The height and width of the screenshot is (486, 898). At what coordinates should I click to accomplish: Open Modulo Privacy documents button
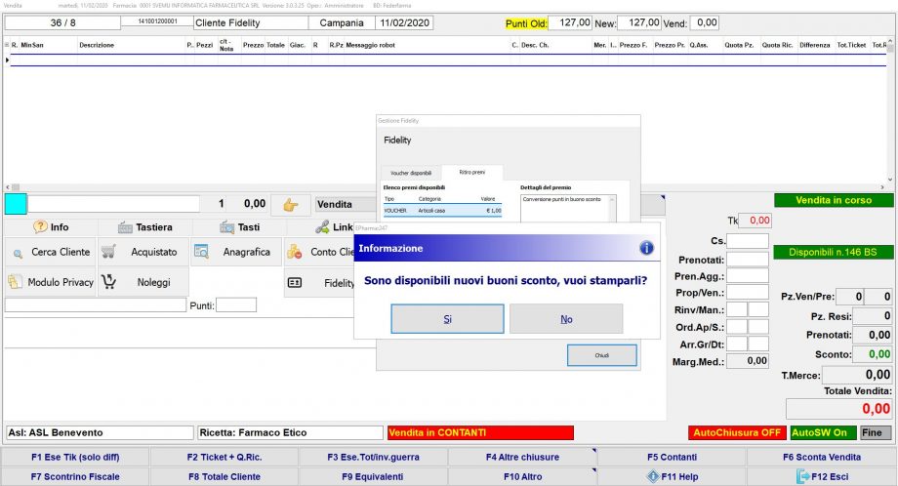(51, 282)
